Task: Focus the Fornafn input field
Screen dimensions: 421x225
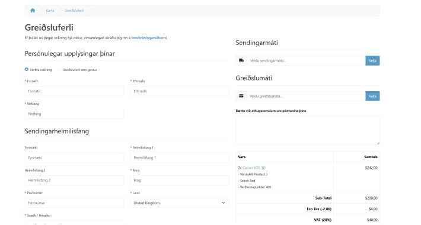Action: pyautogui.click(x=74, y=91)
